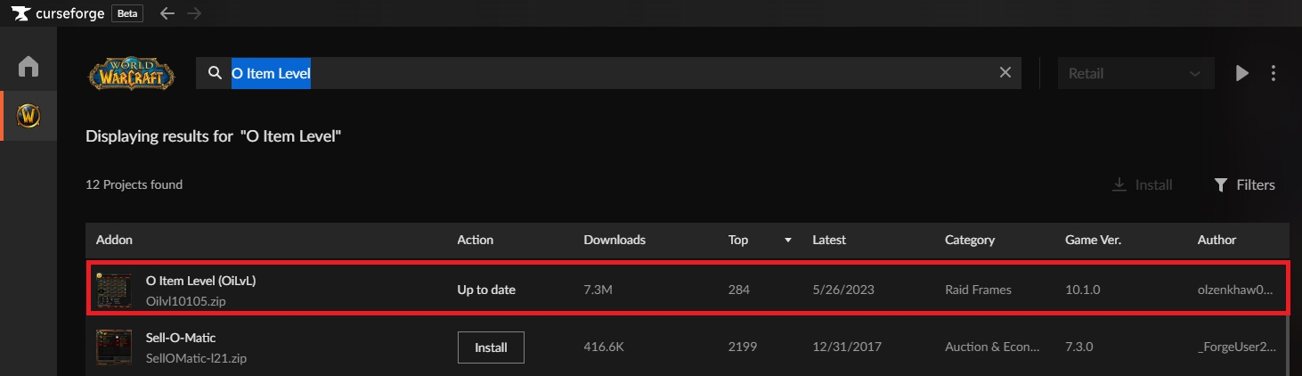Sort by the Game Ver. column
The image size is (1302, 376).
point(1093,240)
